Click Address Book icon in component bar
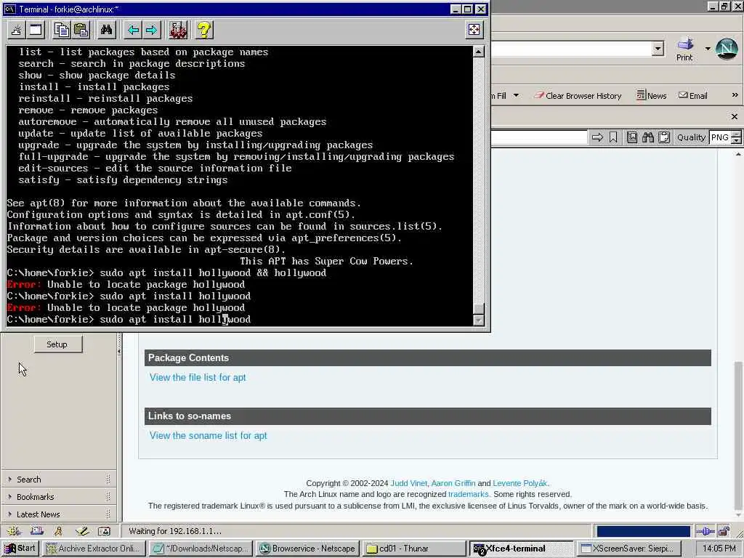This screenshot has height=558, width=744. coord(104,531)
